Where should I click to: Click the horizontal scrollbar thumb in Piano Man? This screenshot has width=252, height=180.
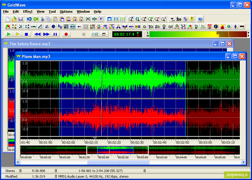tap(118, 162)
